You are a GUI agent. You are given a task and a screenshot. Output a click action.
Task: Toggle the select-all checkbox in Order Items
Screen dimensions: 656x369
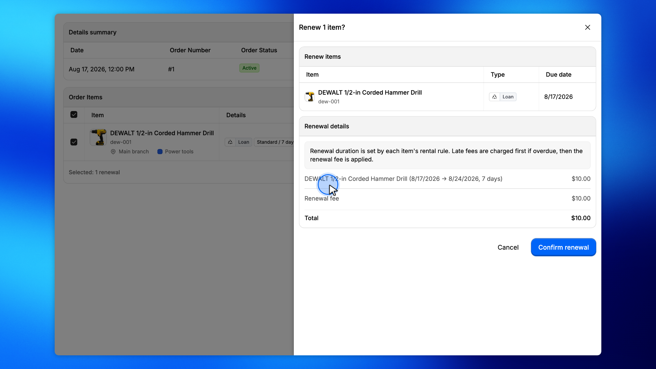pyautogui.click(x=74, y=115)
